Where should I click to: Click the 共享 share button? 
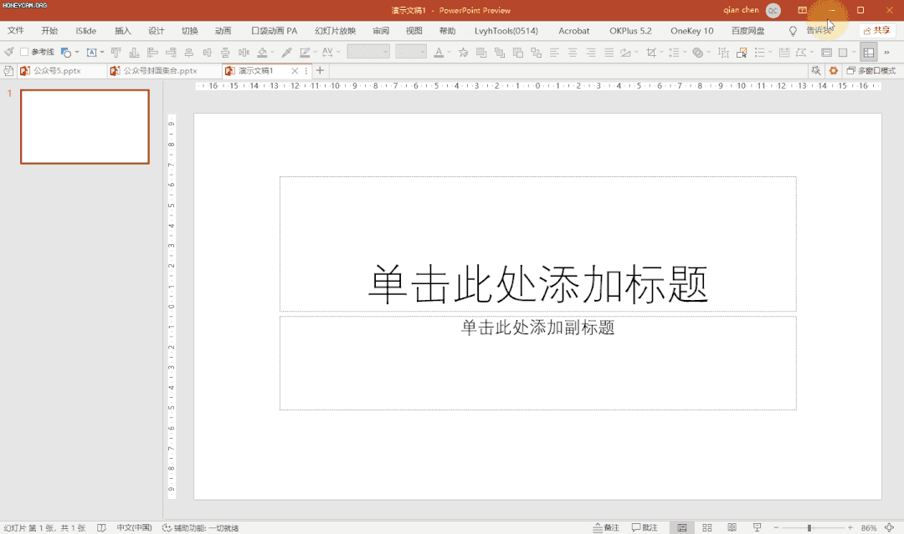coord(876,31)
